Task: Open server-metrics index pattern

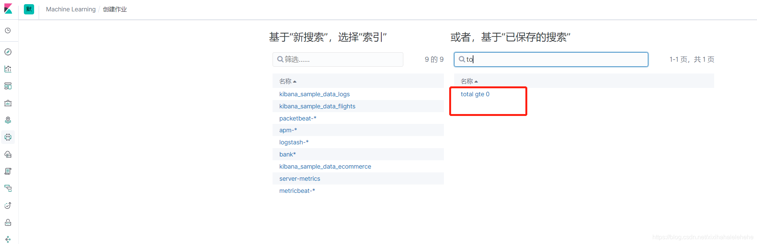Action: click(300, 178)
